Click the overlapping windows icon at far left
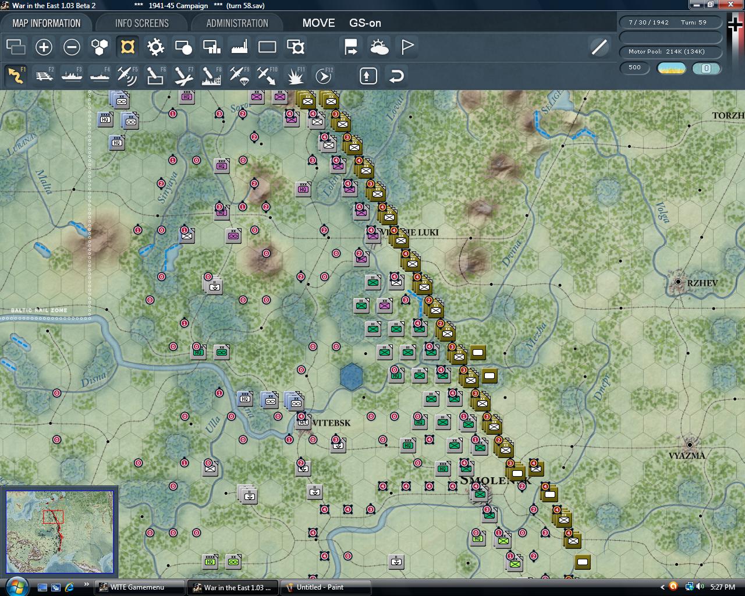The image size is (745, 596). 16,47
